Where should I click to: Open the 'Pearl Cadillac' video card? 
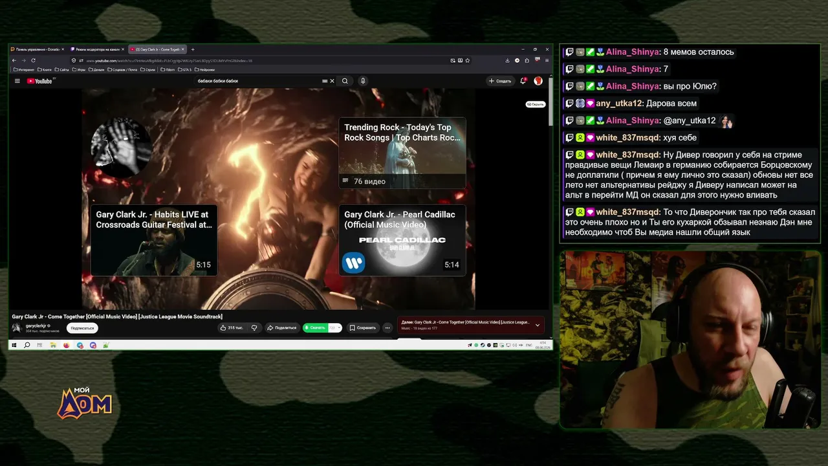(x=402, y=240)
